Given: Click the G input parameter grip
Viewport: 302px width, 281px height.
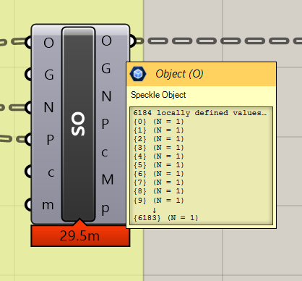Looking at the screenshot, I should point(28,75).
